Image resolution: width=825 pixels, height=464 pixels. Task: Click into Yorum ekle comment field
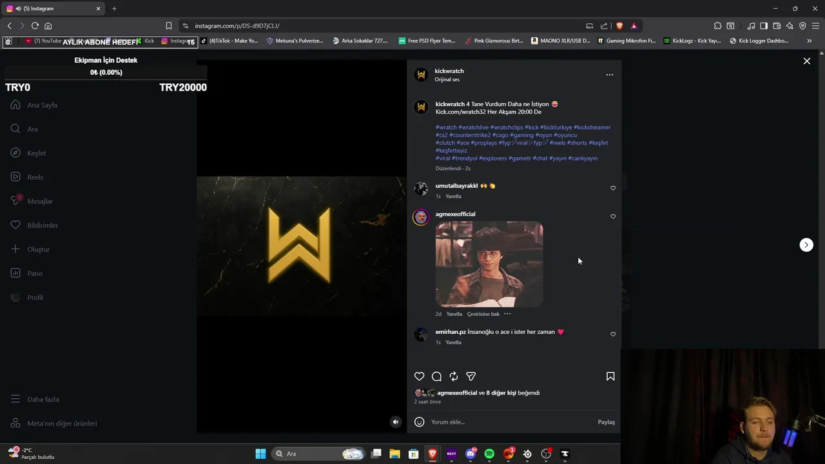(x=512, y=422)
